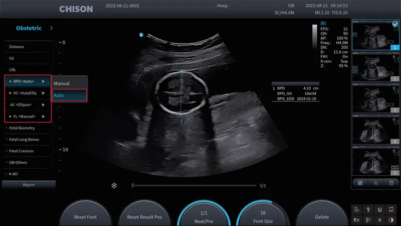Open the Obstetric package title
The height and width of the screenshot is (226, 401).
click(x=29, y=28)
